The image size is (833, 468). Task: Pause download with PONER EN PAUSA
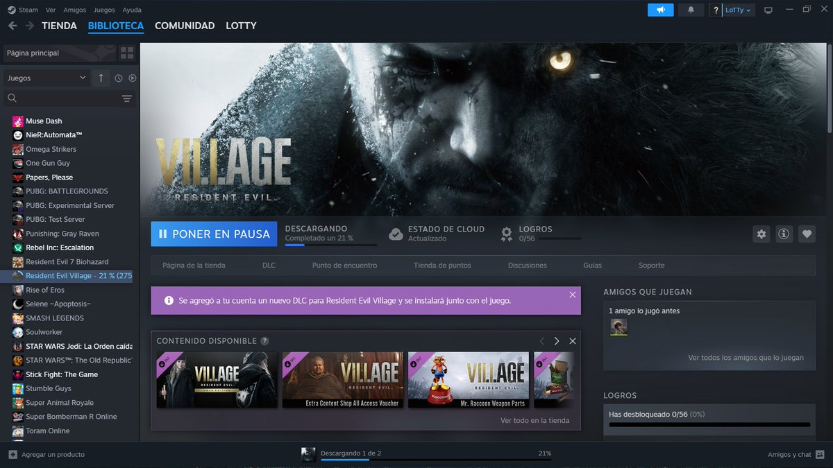[214, 234]
